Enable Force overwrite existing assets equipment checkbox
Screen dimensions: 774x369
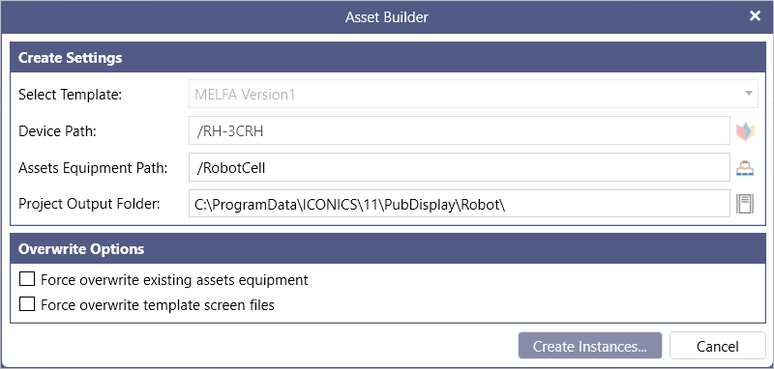tap(27, 279)
